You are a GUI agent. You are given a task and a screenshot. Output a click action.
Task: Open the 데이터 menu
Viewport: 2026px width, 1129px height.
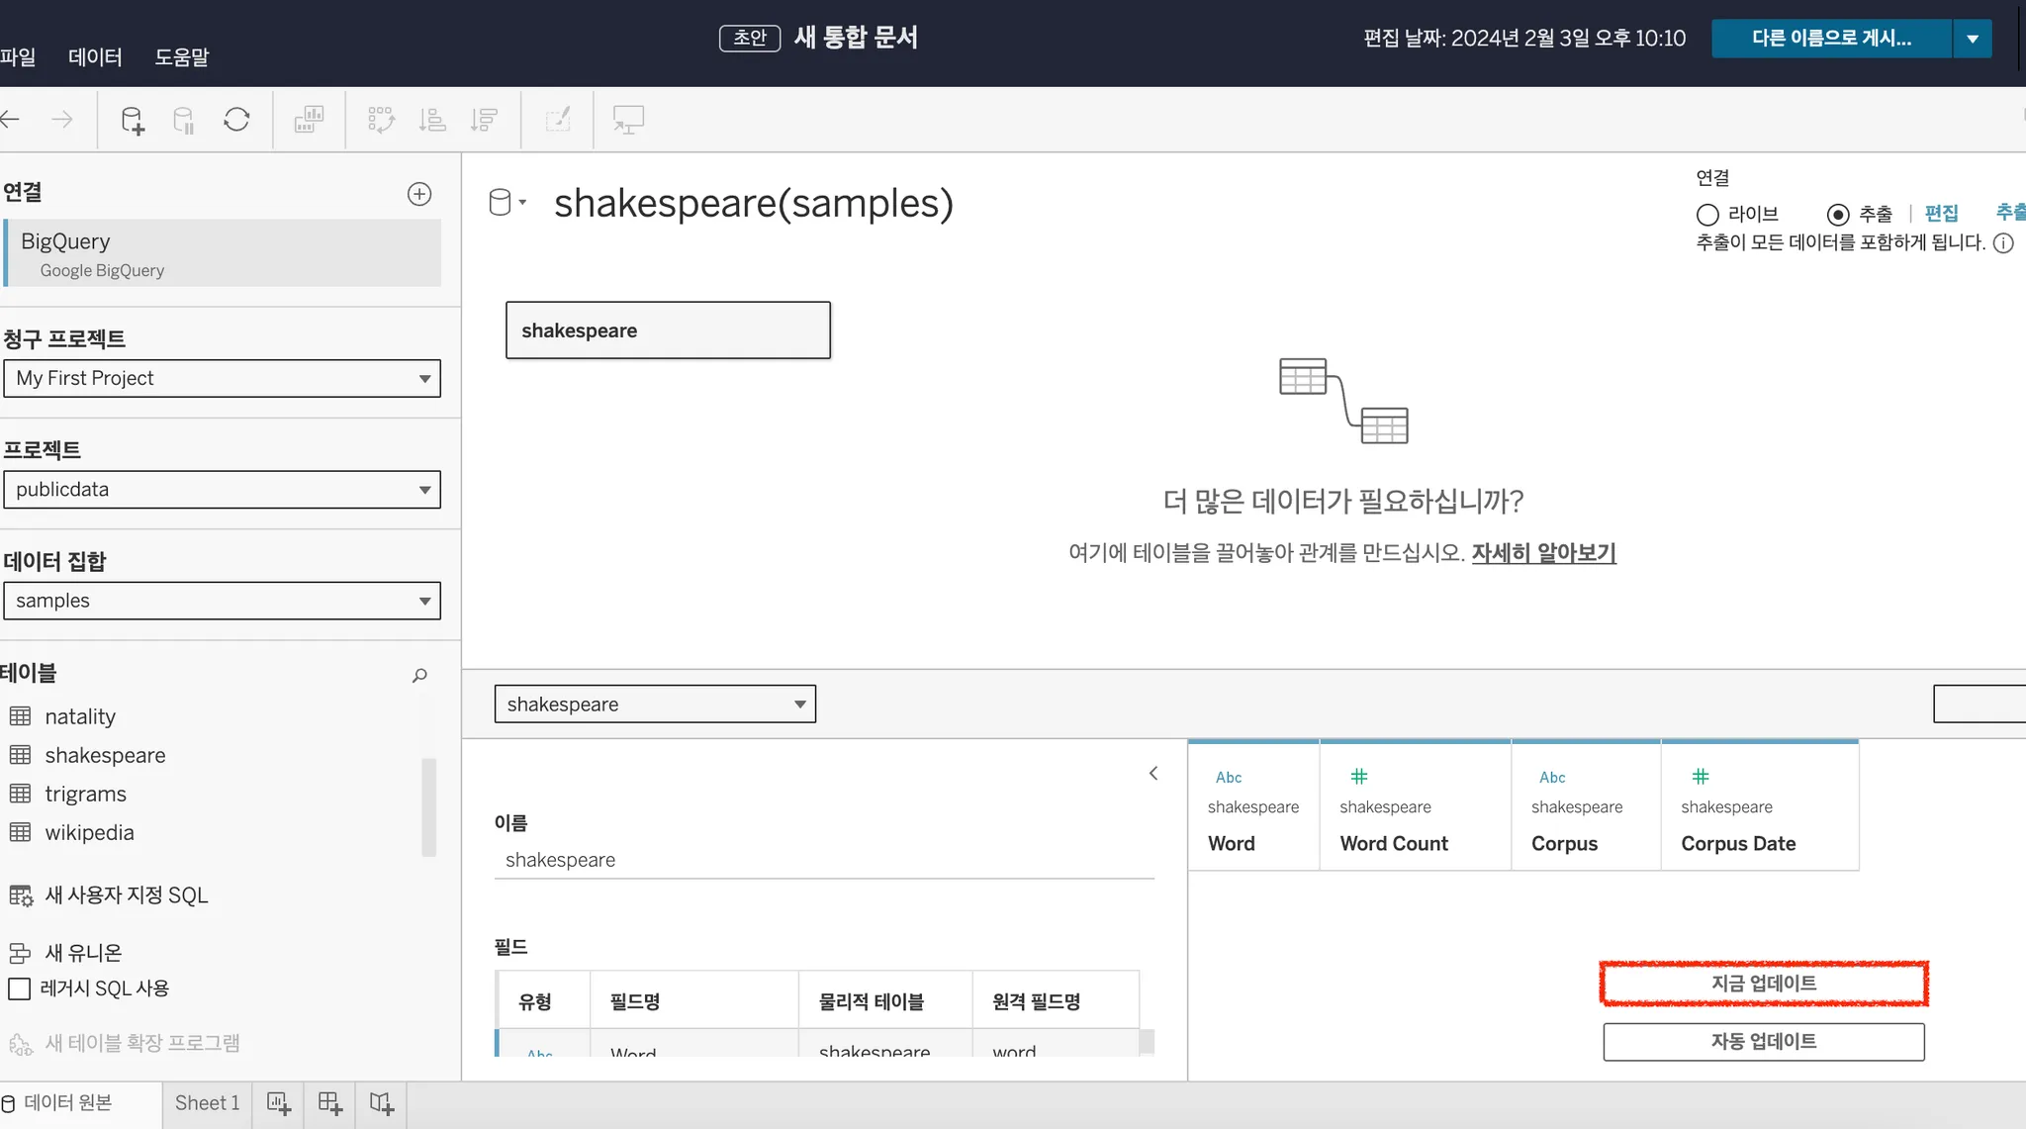coord(95,57)
